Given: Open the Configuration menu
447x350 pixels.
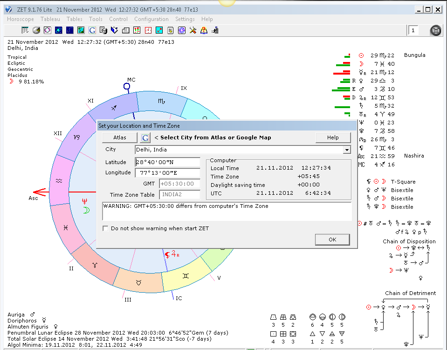Looking at the screenshot, I should [151, 19].
